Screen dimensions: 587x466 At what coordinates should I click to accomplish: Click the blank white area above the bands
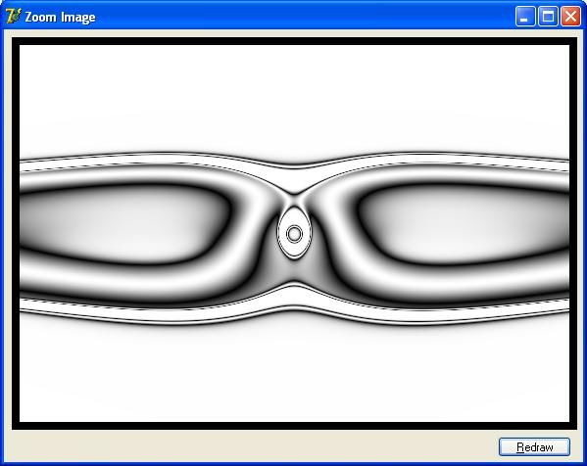(x=294, y=97)
